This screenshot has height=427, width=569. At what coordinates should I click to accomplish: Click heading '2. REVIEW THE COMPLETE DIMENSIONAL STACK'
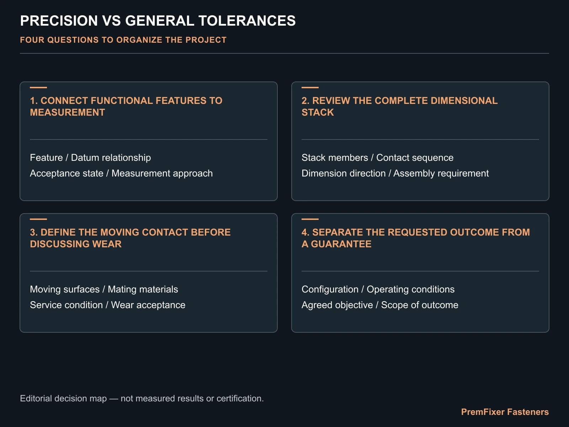click(x=400, y=106)
